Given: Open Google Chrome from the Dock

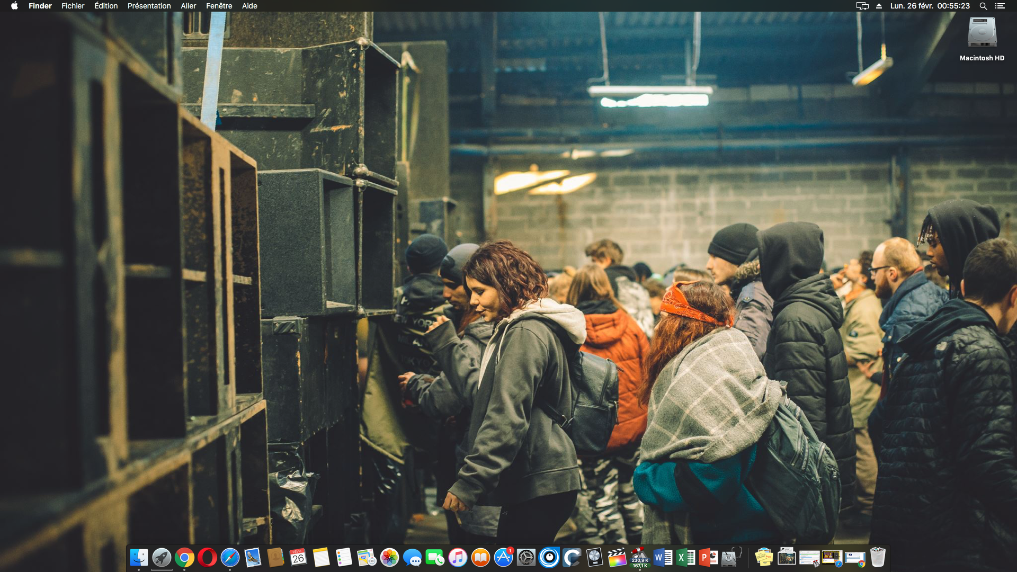Looking at the screenshot, I should tap(184, 558).
